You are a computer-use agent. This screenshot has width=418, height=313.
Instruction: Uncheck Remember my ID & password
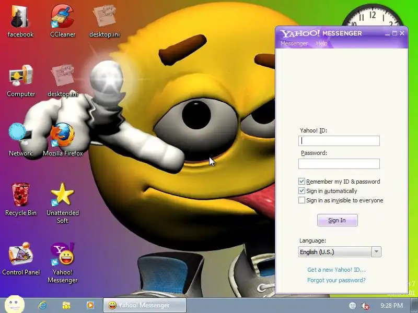tap(301, 182)
